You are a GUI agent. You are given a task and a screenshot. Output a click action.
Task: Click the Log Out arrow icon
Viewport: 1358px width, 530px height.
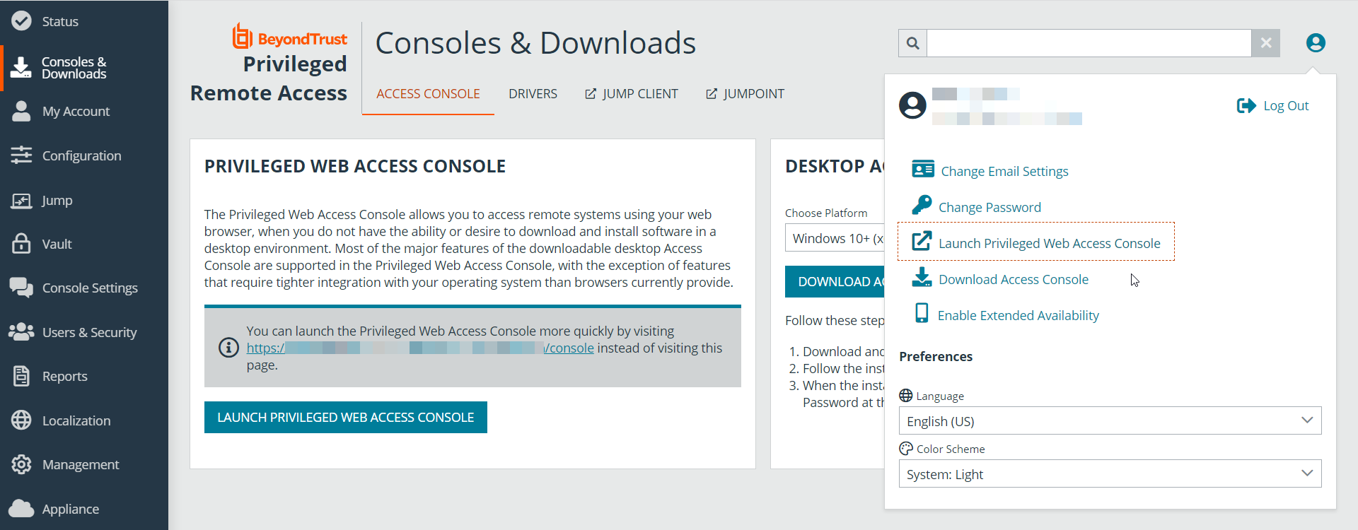click(x=1246, y=106)
